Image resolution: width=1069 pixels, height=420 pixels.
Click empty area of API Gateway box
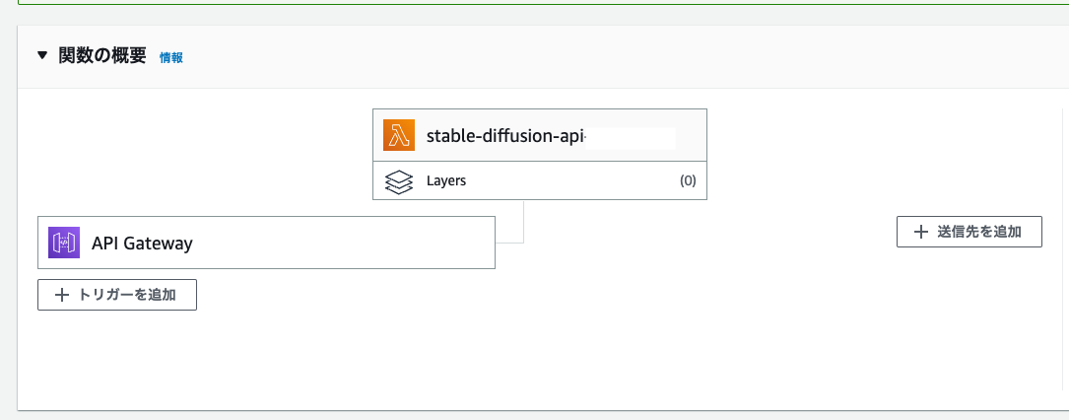341,243
